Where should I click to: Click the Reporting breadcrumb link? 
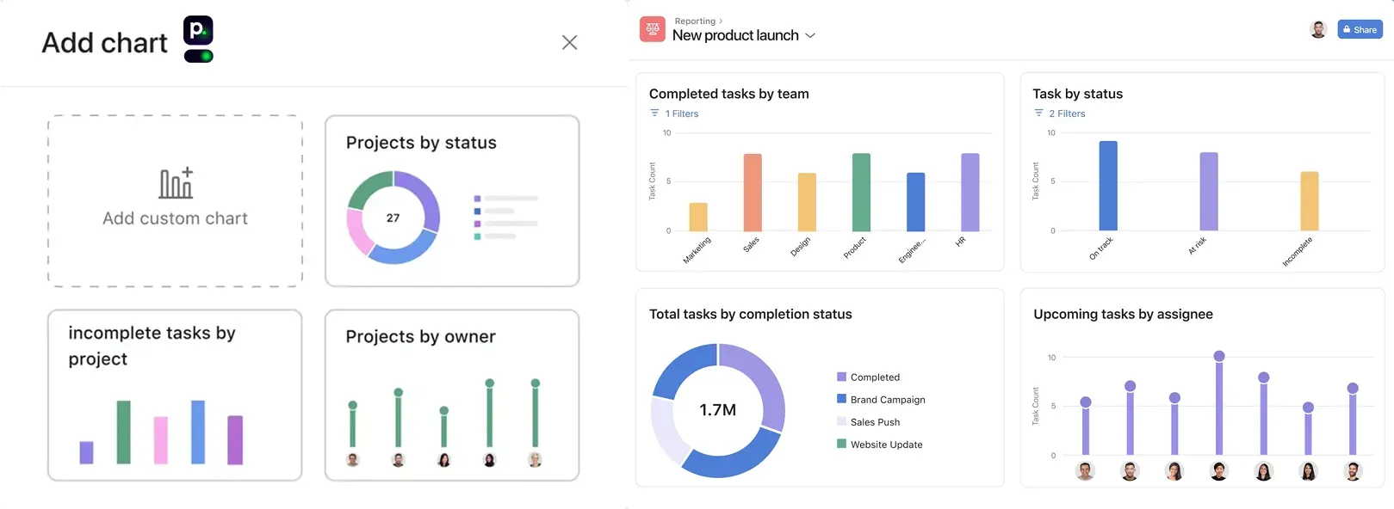[x=695, y=21]
